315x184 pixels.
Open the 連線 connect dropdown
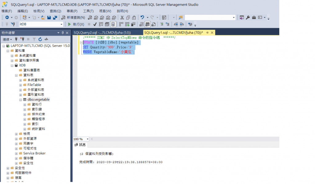(7, 39)
